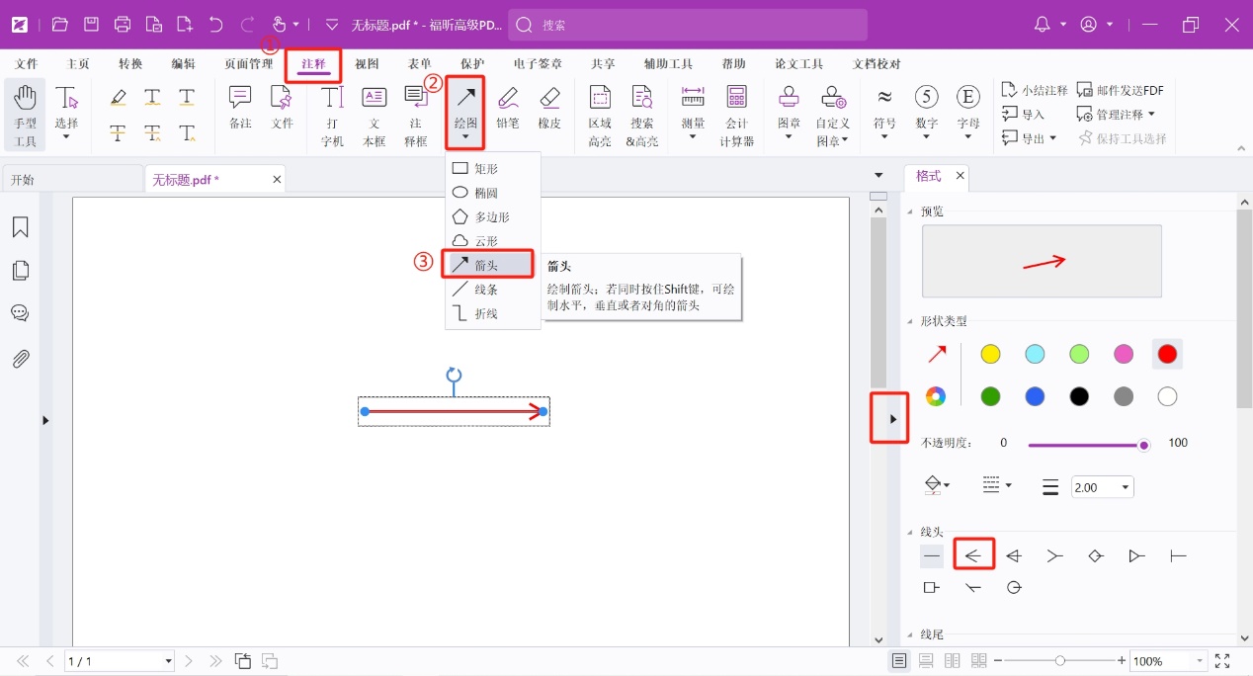Select the plain line head style
The height and width of the screenshot is (676, 1253).
[x=932, y=556]
